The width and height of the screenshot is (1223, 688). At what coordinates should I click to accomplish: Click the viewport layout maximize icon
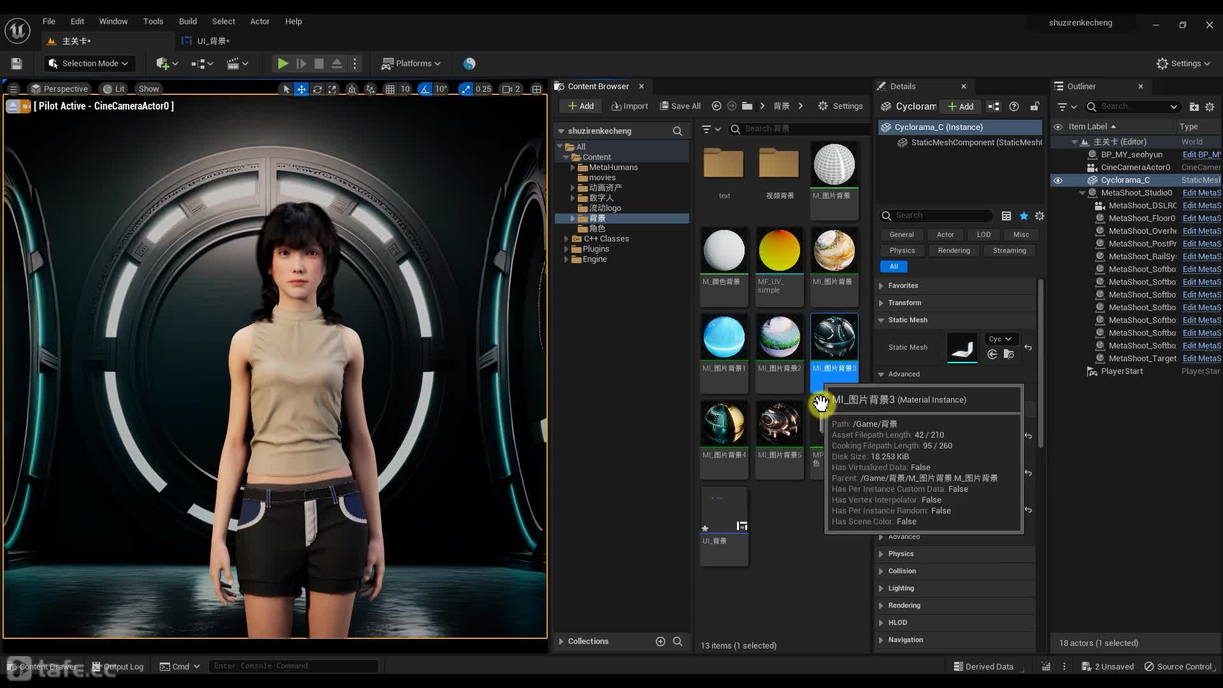(x=537, y=89)
